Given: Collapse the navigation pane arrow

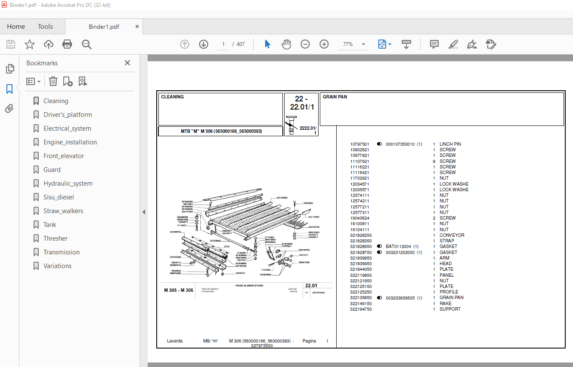Looking at the screenshot, I should point(144,212).
